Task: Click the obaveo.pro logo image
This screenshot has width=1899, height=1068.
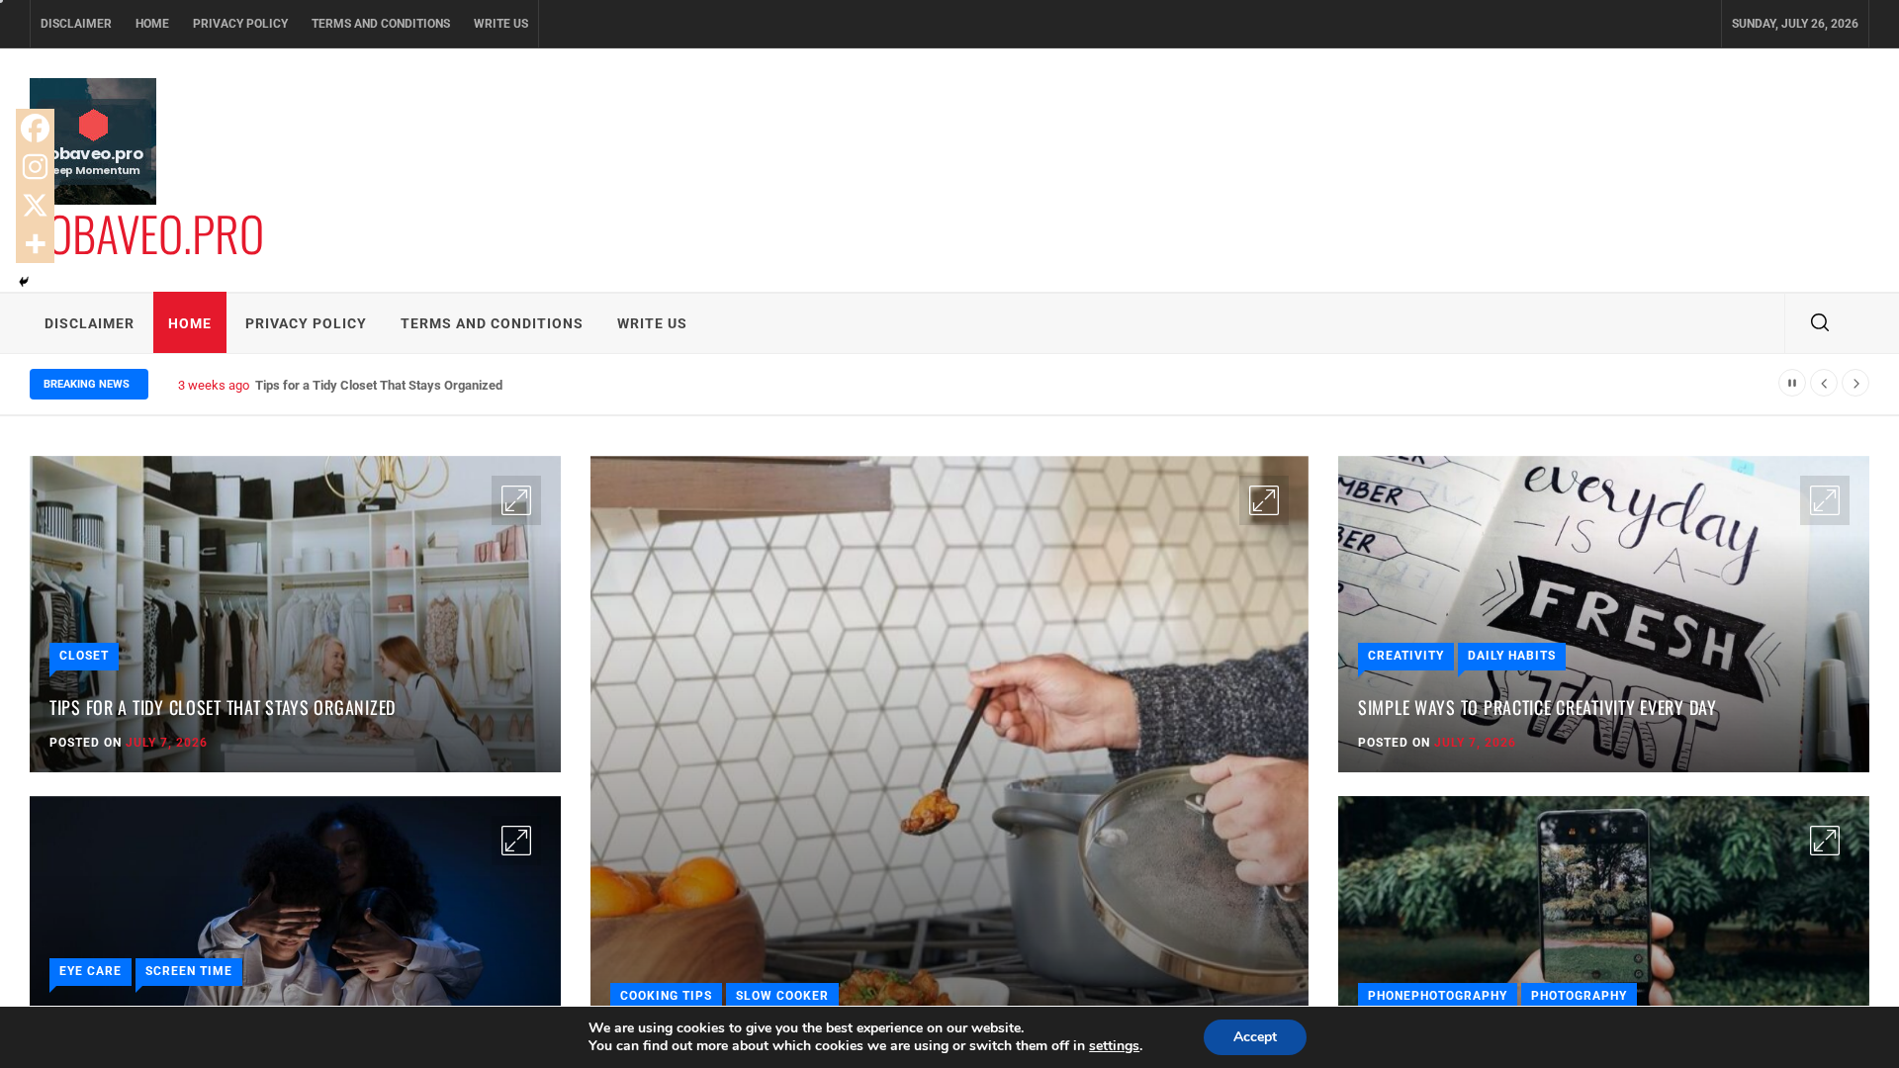Action: [x=93, y=141]
